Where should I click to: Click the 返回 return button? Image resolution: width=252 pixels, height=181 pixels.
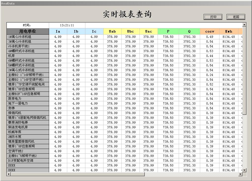coord(236,17)
